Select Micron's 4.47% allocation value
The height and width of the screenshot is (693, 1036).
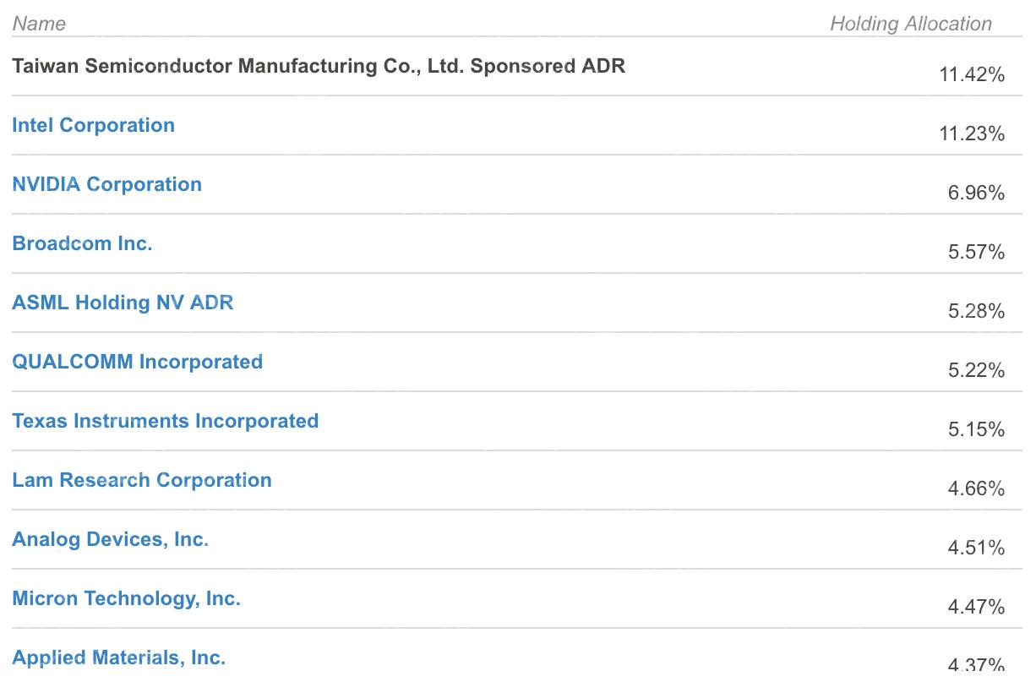(x=976, y=607)
